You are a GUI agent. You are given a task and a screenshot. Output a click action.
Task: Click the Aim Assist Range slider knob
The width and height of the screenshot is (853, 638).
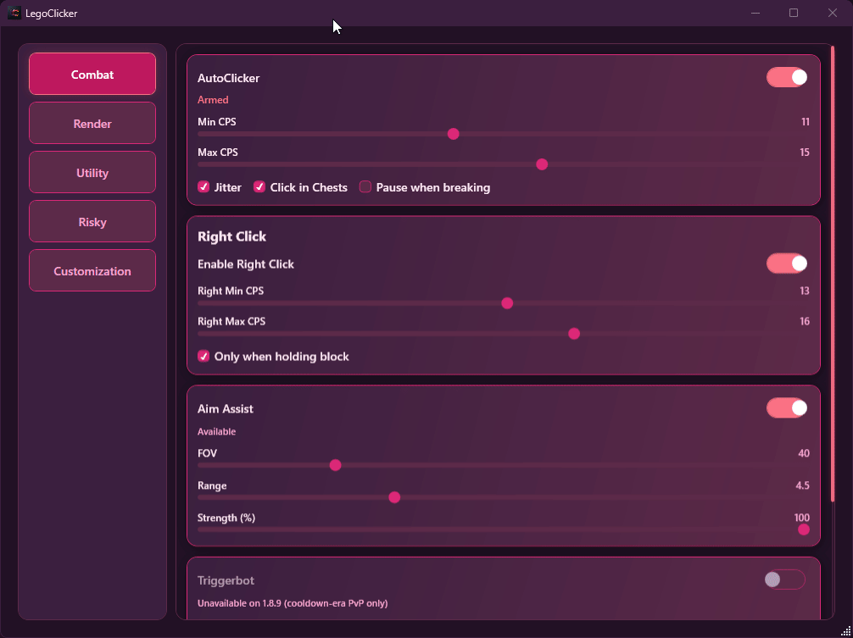(x=394, y=497)
